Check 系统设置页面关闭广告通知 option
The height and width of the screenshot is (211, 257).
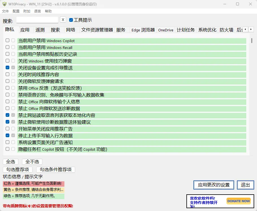coord(7,142)
